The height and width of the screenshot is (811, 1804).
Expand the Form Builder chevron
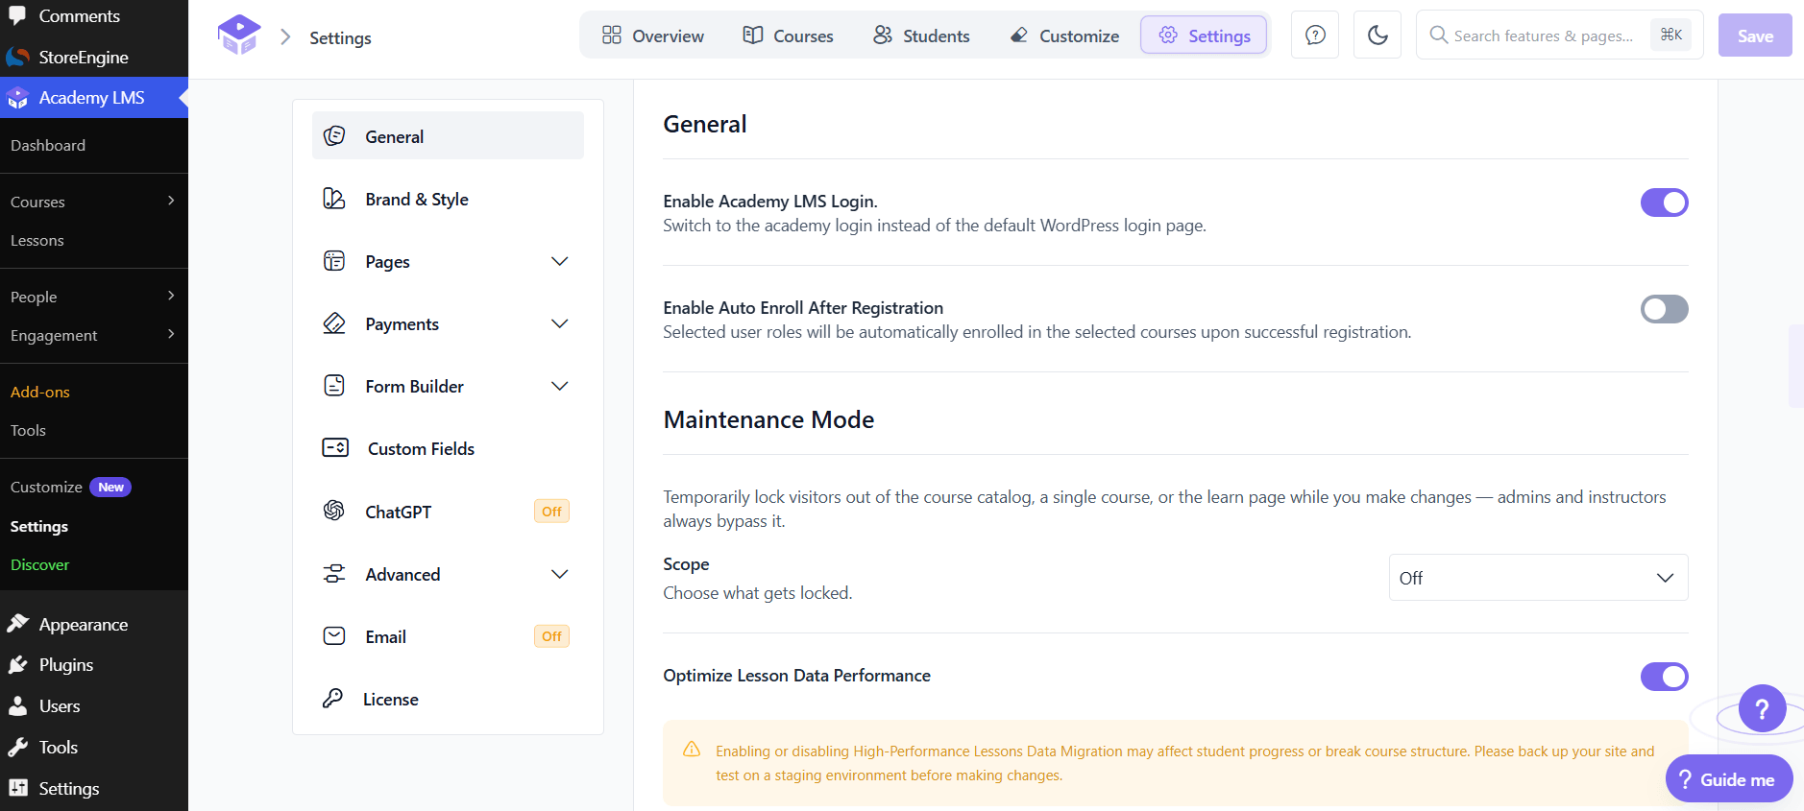click(x=559, y=386)
